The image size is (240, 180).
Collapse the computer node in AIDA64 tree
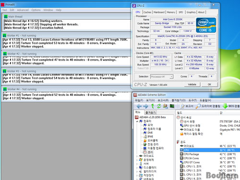coord(137,121)
